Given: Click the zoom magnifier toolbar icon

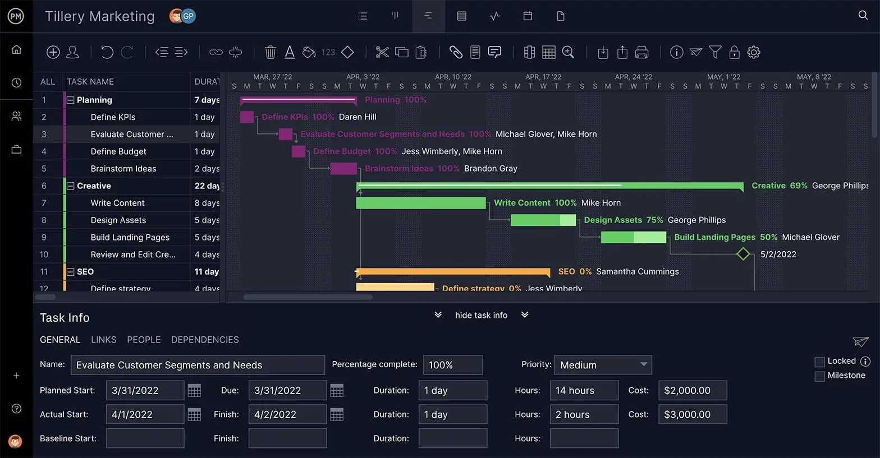Looking at the screenshot, I should (x=568, y=52).
